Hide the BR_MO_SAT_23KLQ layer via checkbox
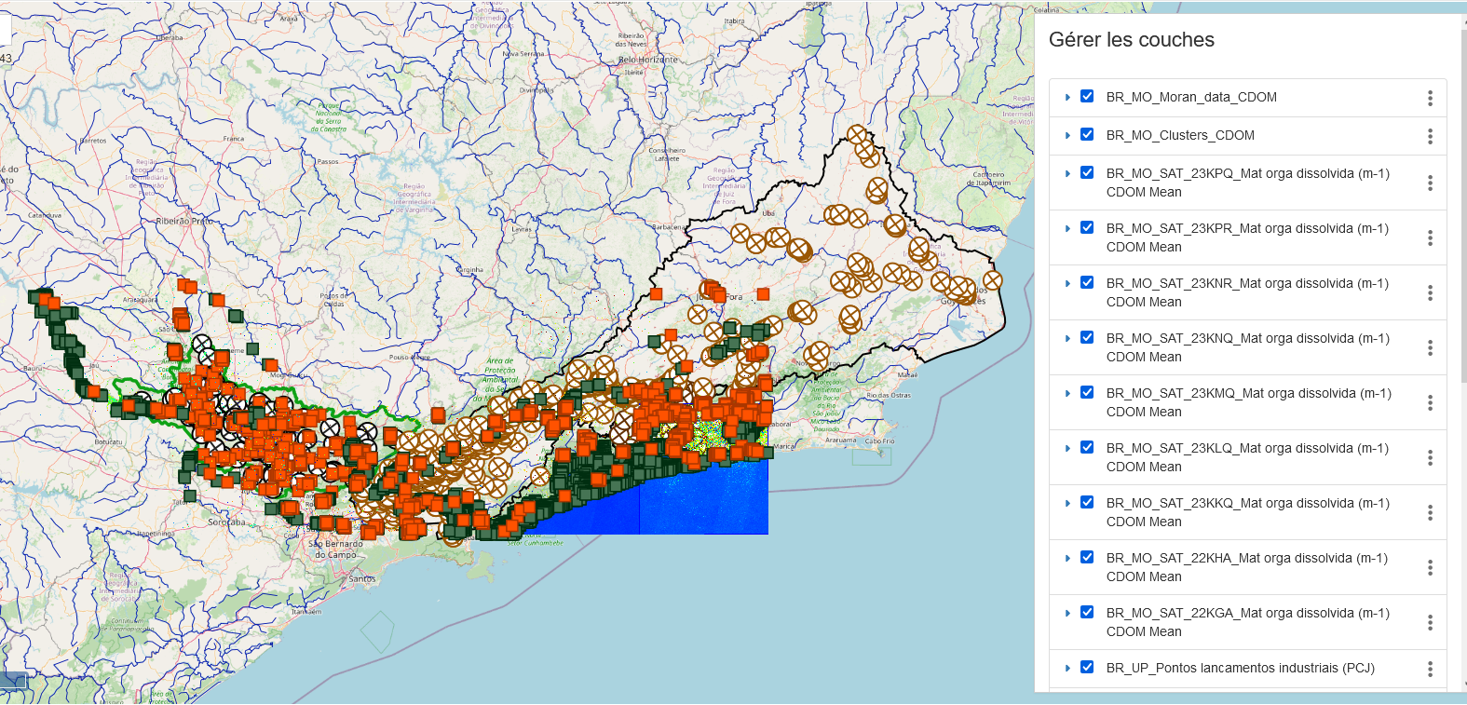The image size is (1467, 705). tap(1087, 447)
